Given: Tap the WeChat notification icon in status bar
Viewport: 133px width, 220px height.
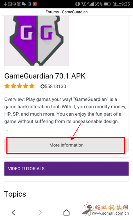Looking at the screenshot, I should pyautogui.click(x=24, y=4).
